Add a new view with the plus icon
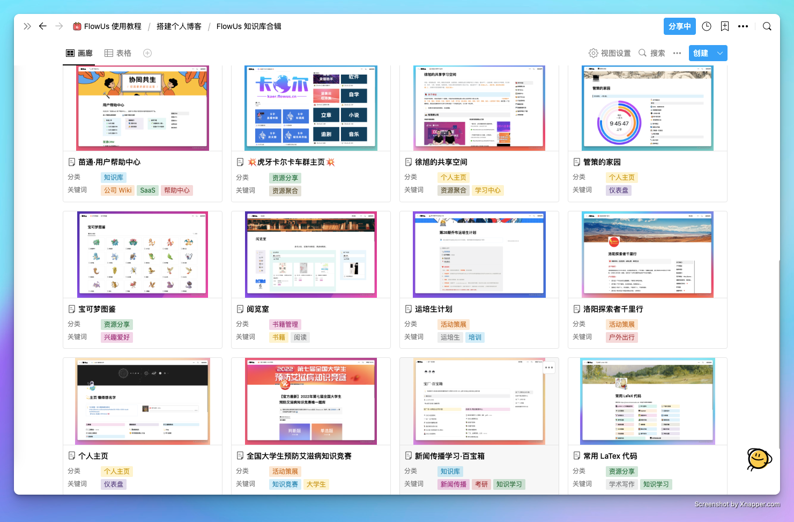Screen dimensions: 794x522 [x=147, y=53]
